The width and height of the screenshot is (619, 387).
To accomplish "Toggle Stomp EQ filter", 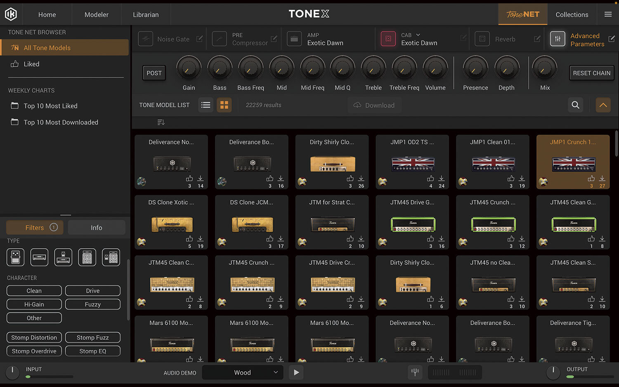I will coord(93,351).
